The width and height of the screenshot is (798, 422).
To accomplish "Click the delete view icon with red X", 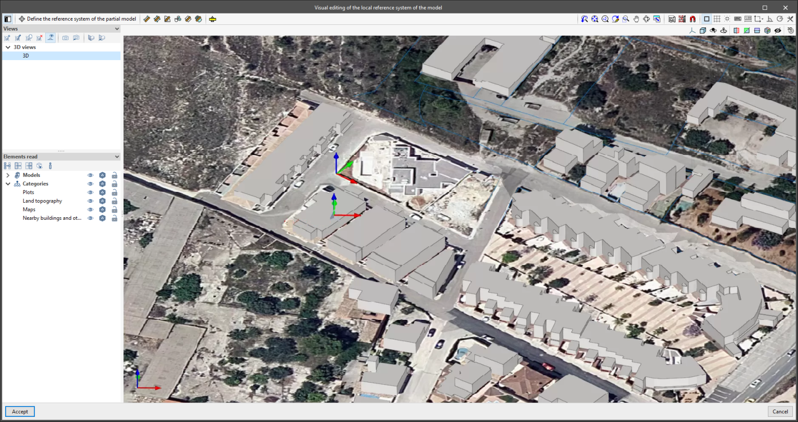I will [39, 38].
